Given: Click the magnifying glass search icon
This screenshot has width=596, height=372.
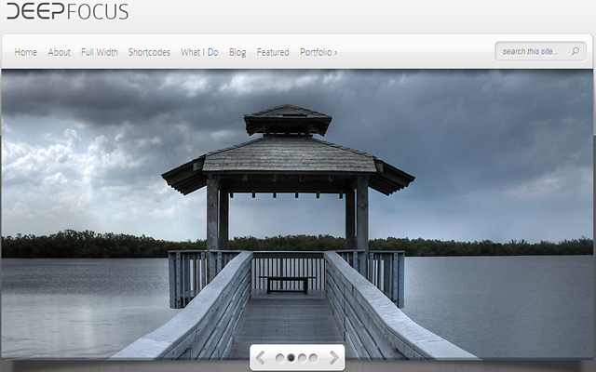Looking at the screenshot, I should pos(576,51).
